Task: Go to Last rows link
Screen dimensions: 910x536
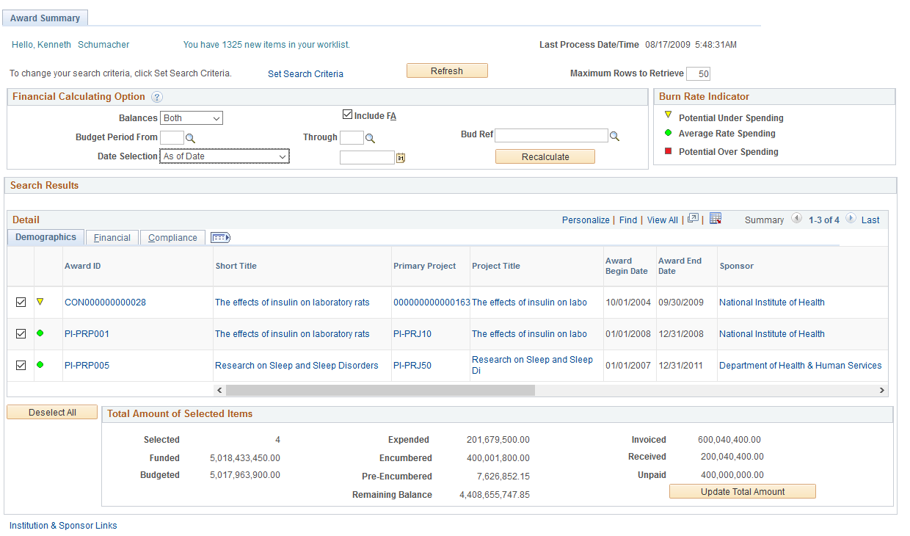Action: tap(870, 220)
